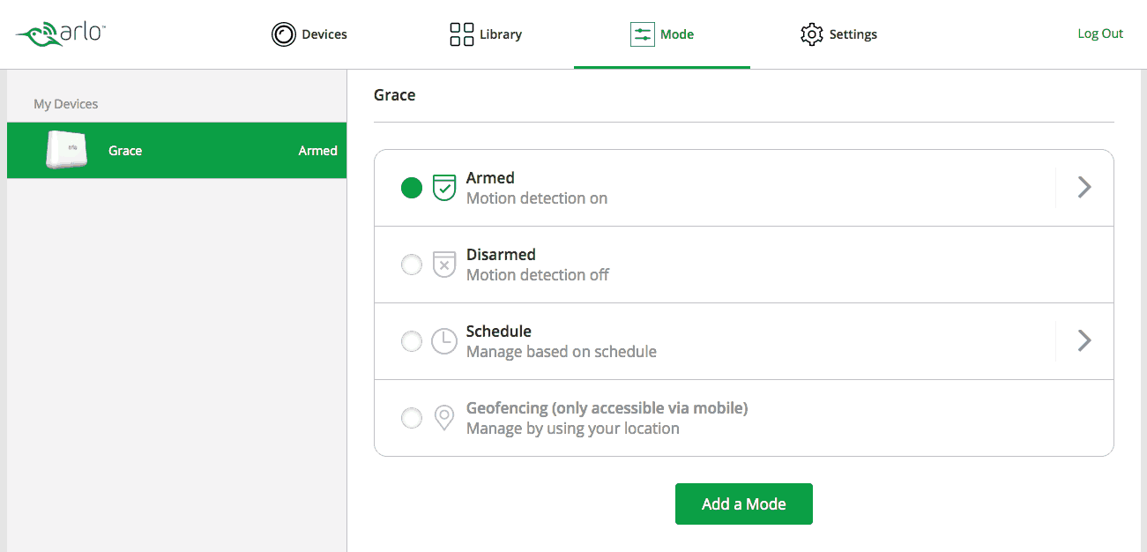Expand Armed mode details chevron
This screenshot has height=552, width=1147.
[1084, 187]
